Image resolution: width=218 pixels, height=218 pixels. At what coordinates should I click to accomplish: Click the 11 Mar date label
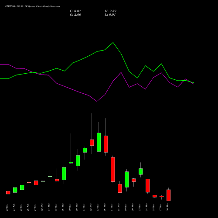(x=84, y=207)
